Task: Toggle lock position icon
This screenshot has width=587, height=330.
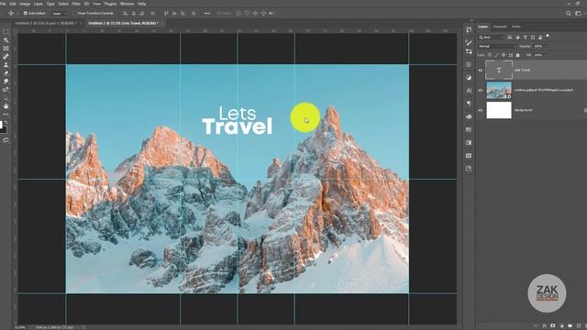Action: (504, 55)
